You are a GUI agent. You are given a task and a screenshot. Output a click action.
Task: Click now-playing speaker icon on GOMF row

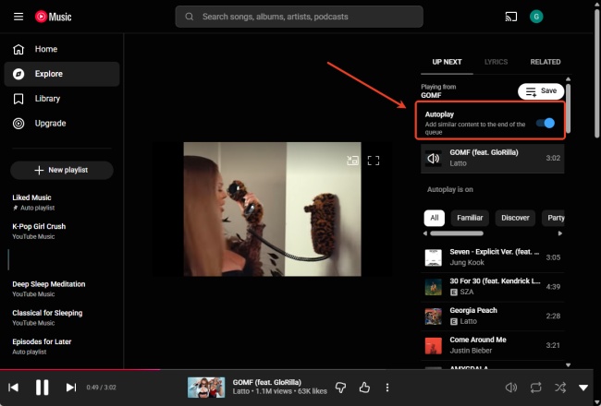pyautogui.click(x=433, y=158)
